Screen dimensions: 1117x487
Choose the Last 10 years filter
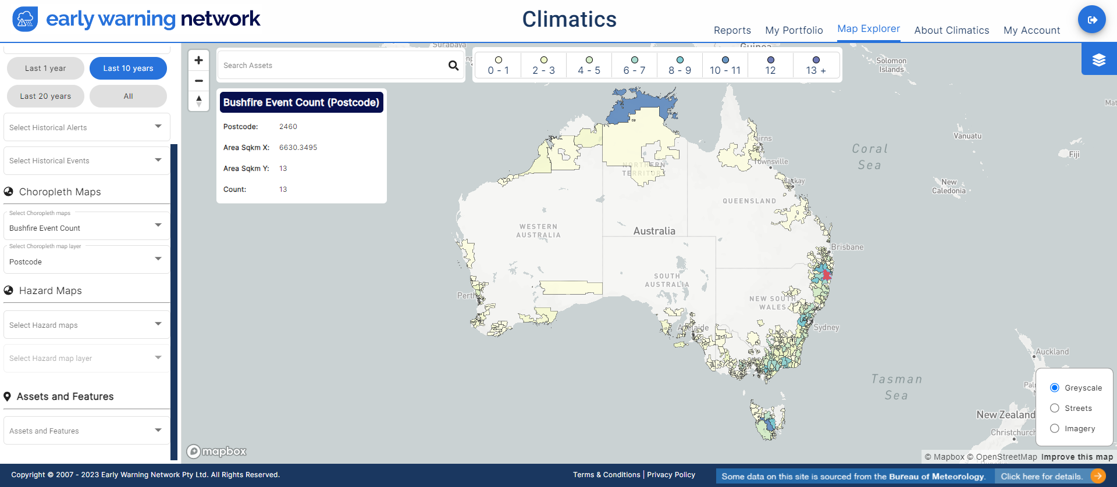pos(128,68)
